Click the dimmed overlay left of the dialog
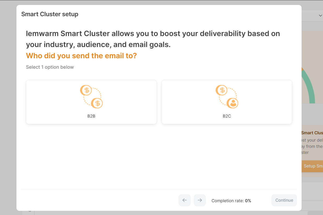 pyautogui.click(x=8, y=104)
